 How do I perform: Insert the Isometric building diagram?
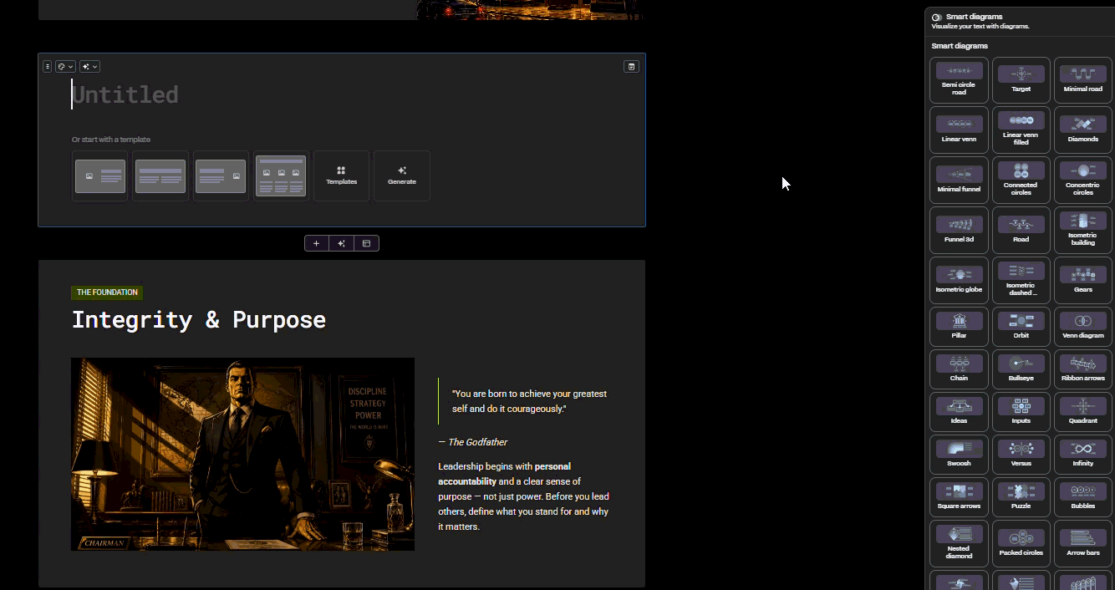pos(1083,231)
